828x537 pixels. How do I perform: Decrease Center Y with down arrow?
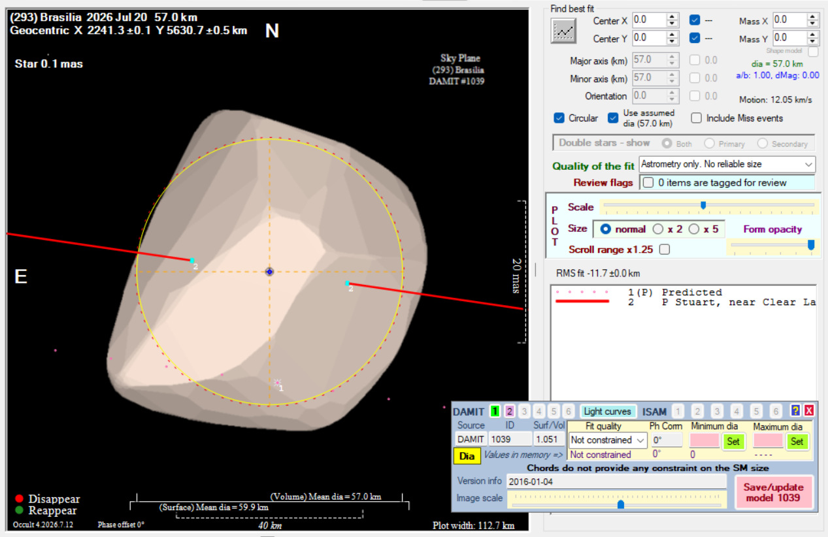pyautogui.click(x=672, y=41)
